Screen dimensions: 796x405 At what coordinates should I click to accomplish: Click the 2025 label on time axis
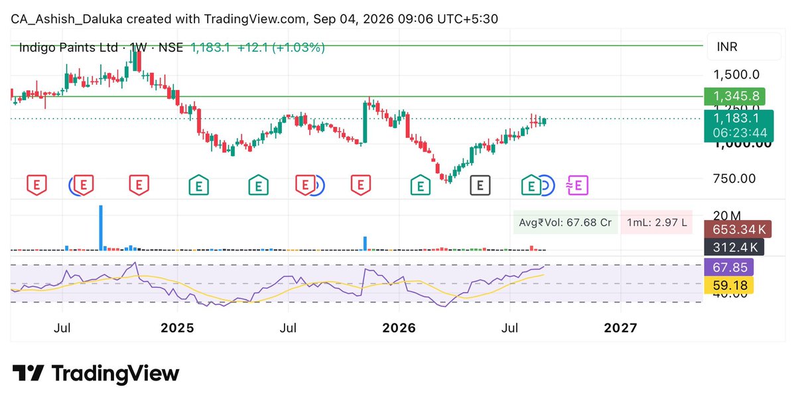(178, 327)
